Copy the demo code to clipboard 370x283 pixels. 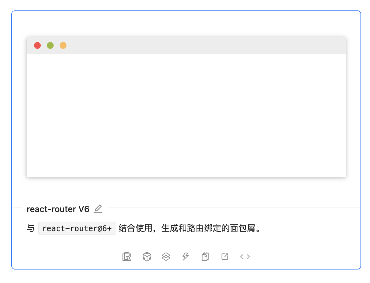click(x=205, y=257)
